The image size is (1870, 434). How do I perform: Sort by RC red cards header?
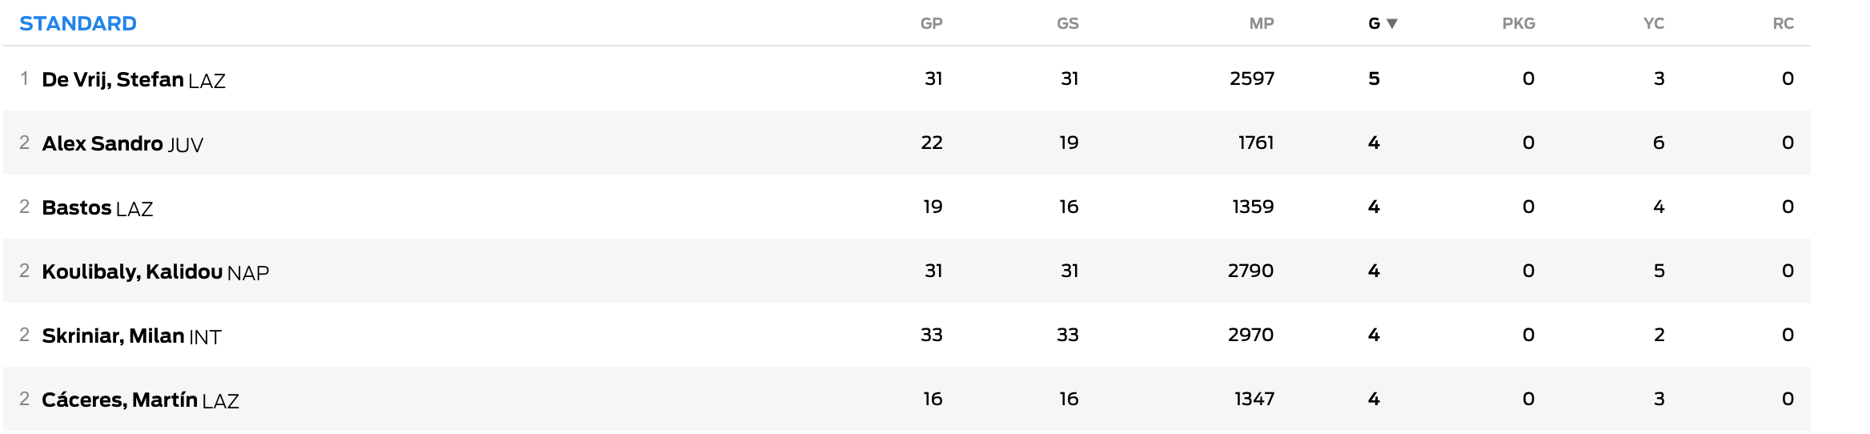coord(1783,24)
